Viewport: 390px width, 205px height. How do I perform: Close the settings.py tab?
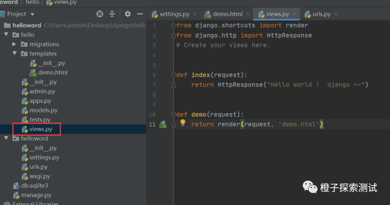tap(195, 14)
